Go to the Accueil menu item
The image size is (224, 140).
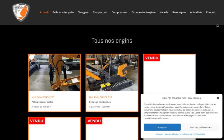tap(44, 12)
